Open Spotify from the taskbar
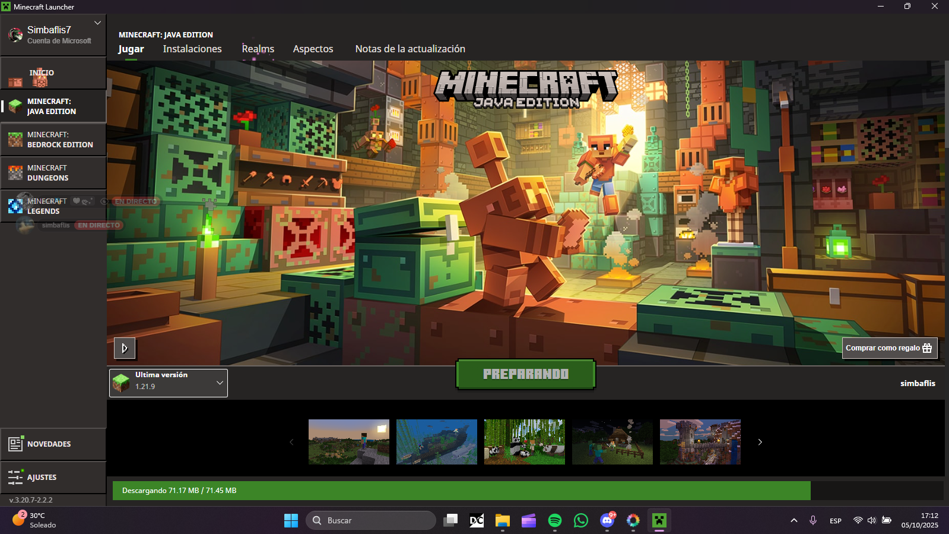This screenshot has width=949, height=534. click(555, 520)
